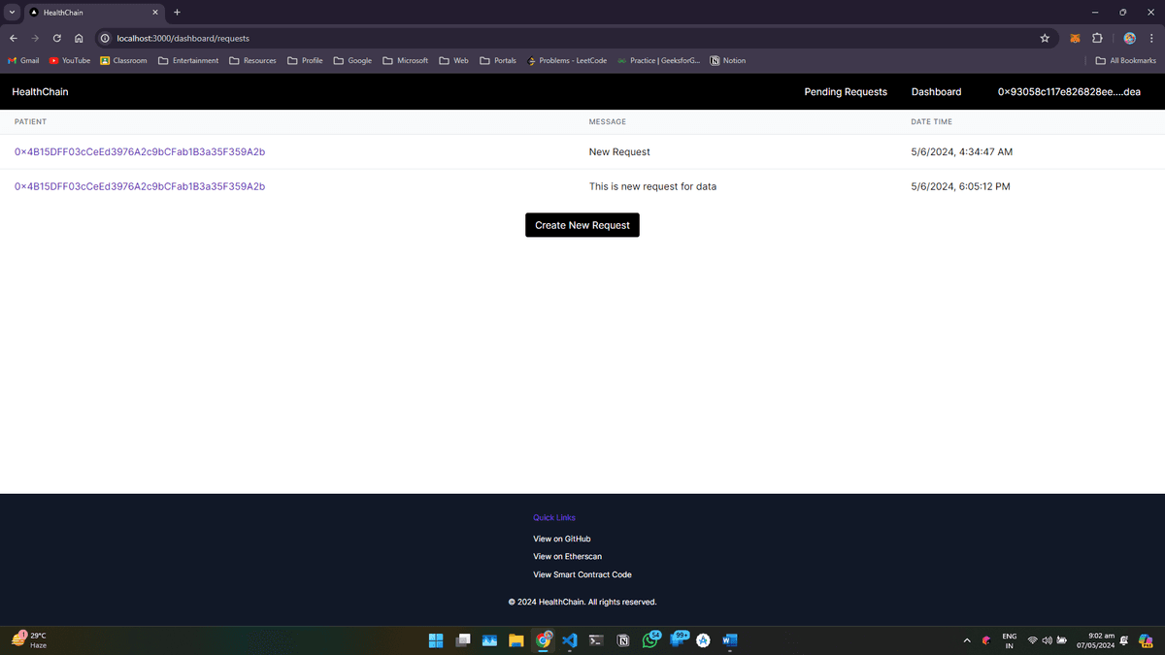Show hidden system tray icons chevron

[966, 640]
